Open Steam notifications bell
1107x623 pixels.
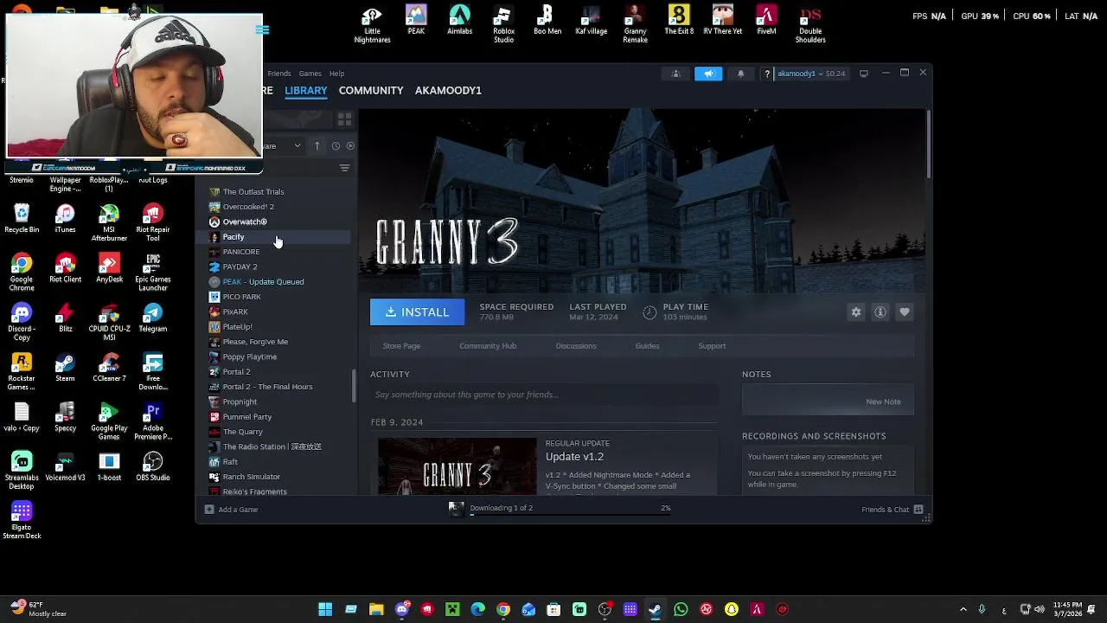coord(740,74)
